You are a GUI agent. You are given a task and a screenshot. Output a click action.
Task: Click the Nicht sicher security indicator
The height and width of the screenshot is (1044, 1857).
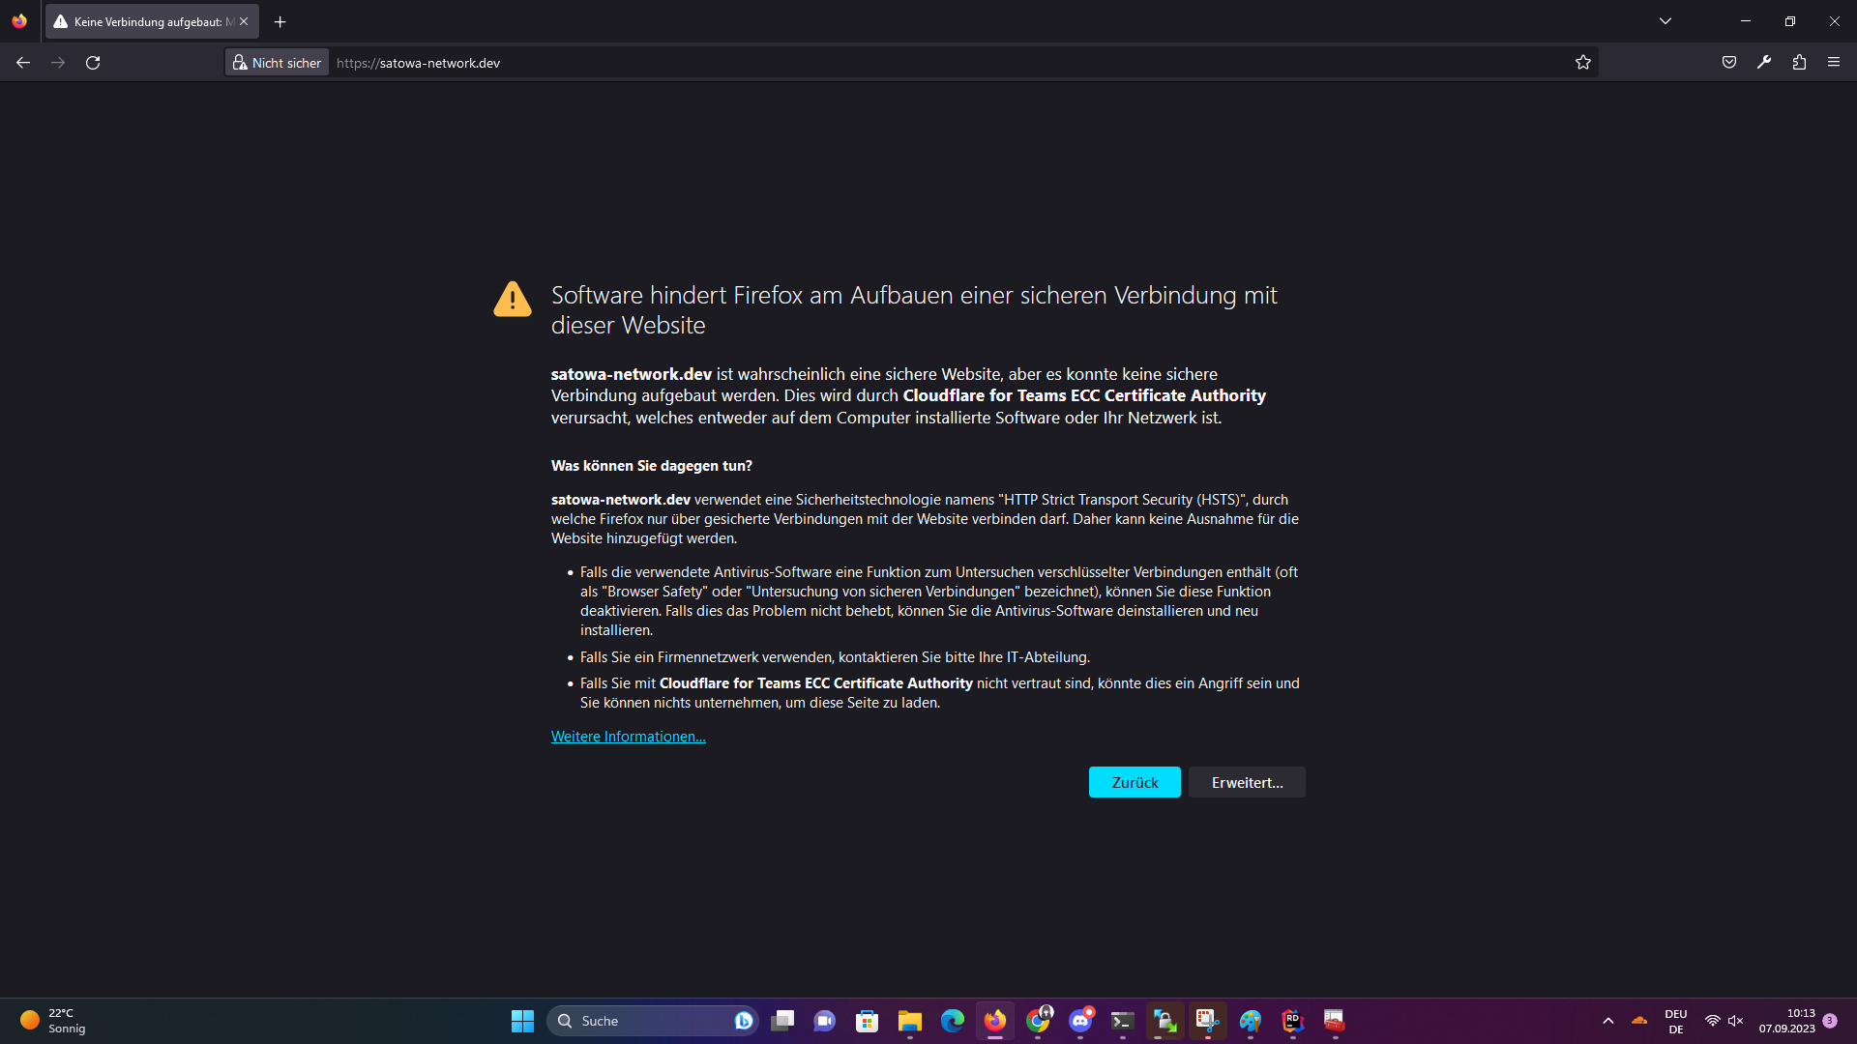[x=277, y=63]
